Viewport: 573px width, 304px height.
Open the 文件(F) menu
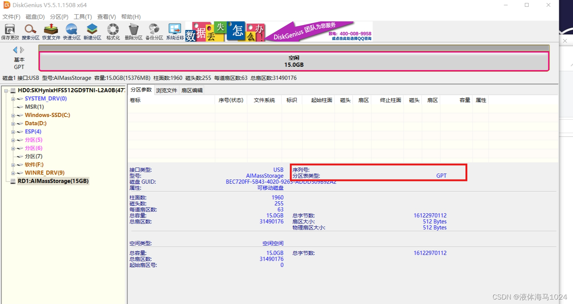tap(11, 17)
